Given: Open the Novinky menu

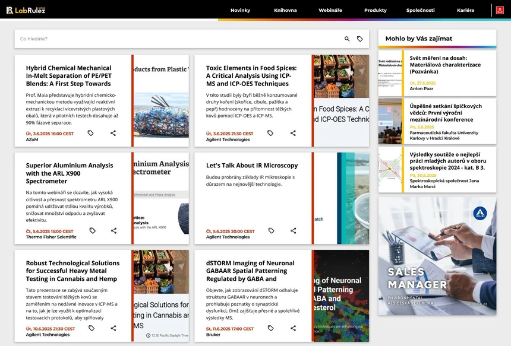Looking at the screenshot, I should pos(240,10).
